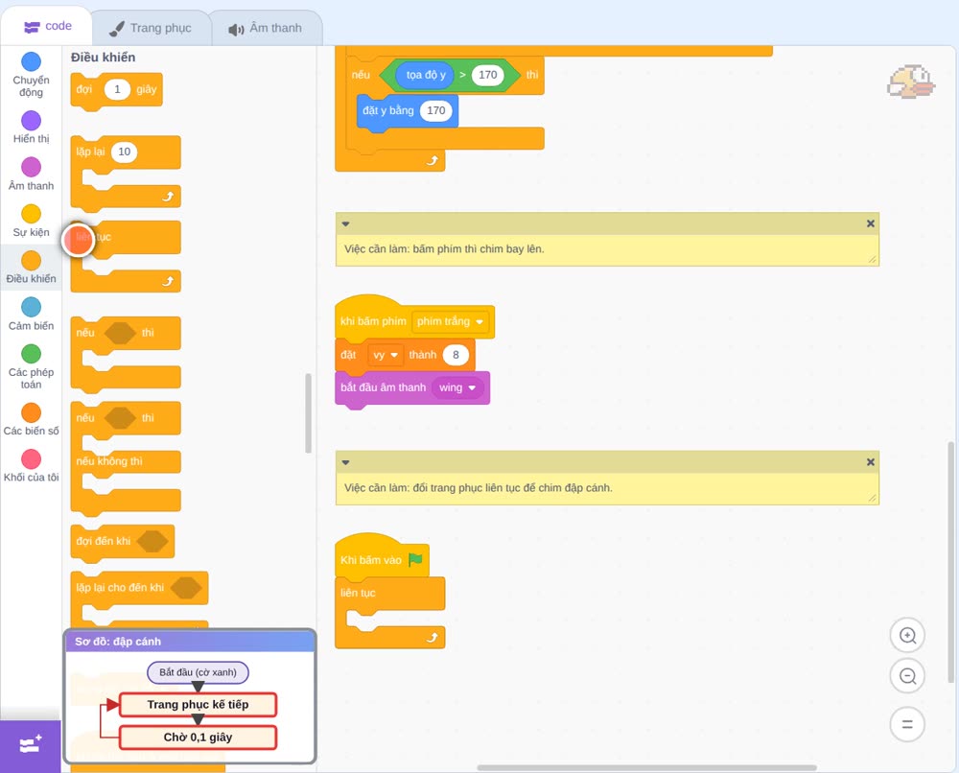Click the 10 field in 'lặp lại' block

[124, 152]
